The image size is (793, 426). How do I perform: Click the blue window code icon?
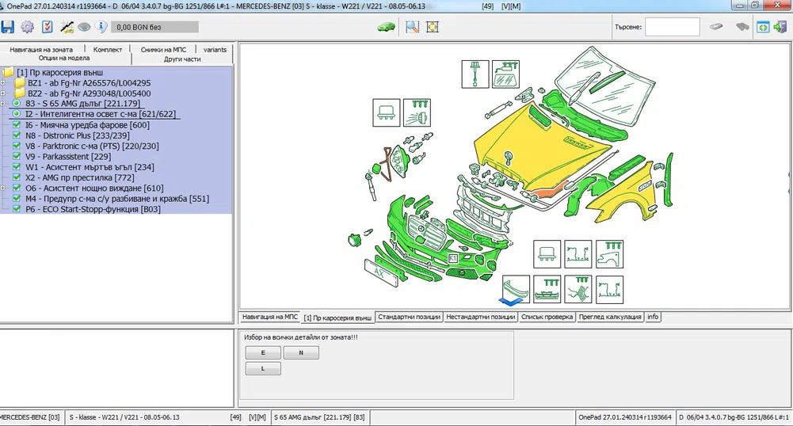point(763,27)
